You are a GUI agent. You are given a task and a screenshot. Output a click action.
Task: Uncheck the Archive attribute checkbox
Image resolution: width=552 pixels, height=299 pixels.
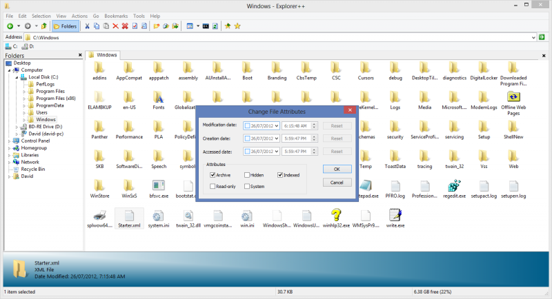213,175
